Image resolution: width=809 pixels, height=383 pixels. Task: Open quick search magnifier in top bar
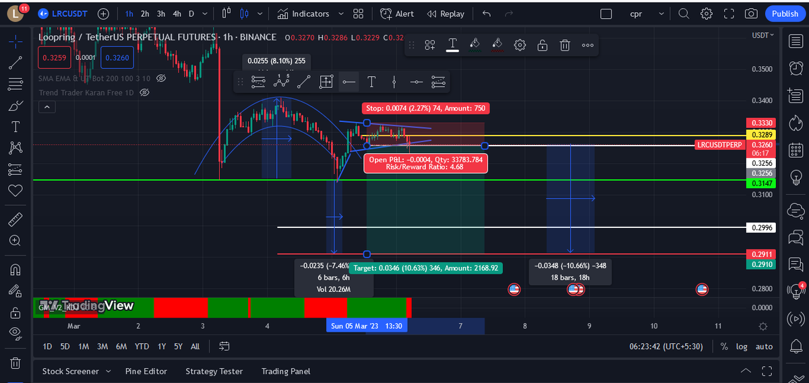coord(684,13)
